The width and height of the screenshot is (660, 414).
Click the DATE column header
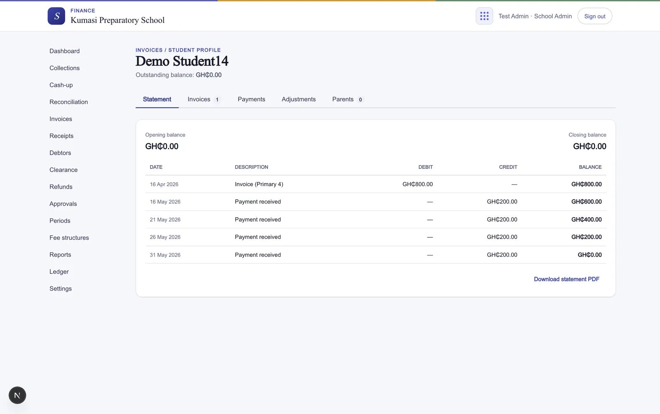[x=156, y=167]
